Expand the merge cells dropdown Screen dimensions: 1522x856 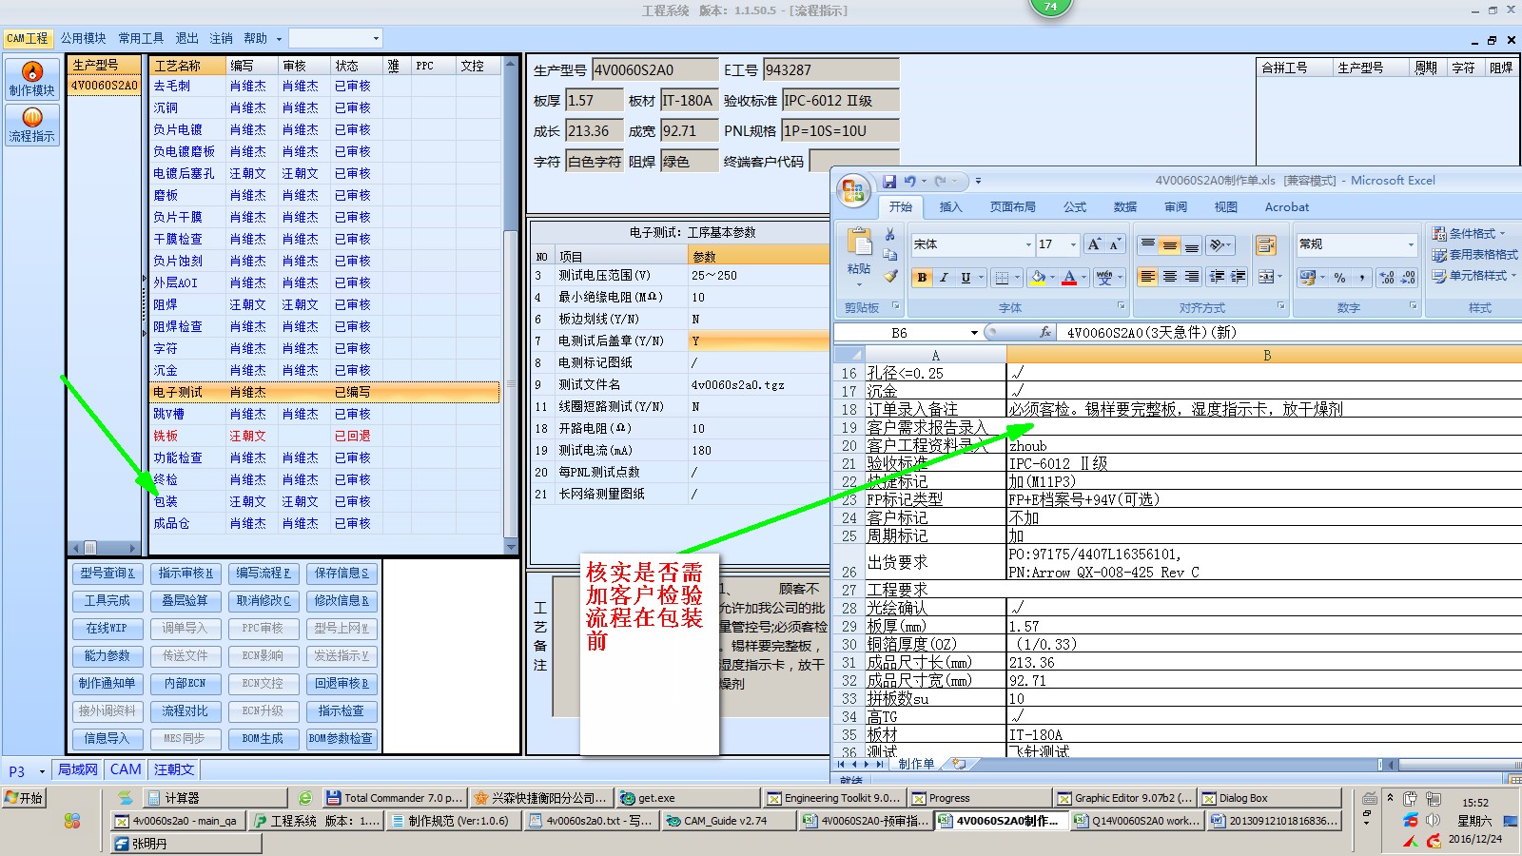(1279, 277)
